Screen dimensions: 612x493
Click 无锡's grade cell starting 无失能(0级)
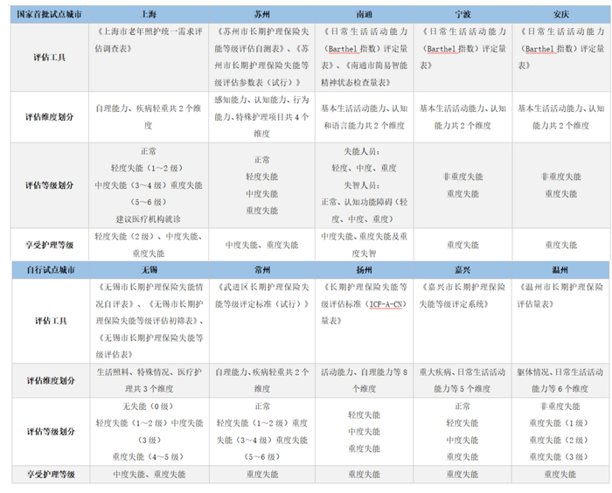click(x=150, y=432)
